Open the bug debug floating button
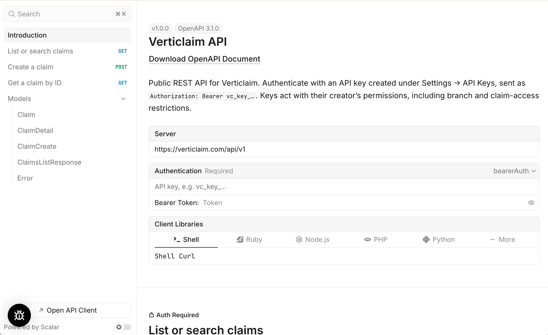 pos(19,315)
